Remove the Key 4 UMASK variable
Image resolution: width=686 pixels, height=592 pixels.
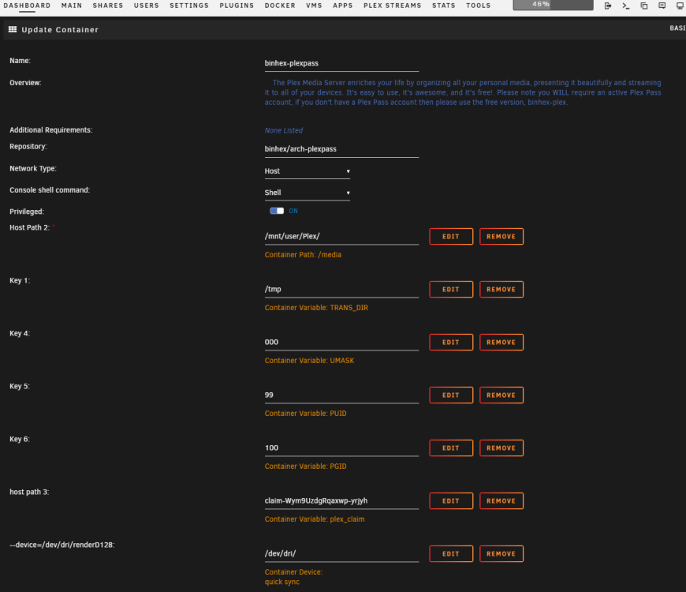(501, 343)
